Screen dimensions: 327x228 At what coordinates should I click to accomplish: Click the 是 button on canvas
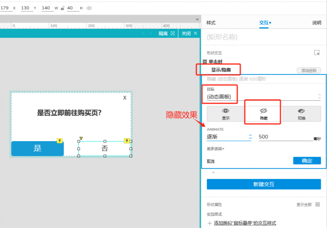[38, 148]
